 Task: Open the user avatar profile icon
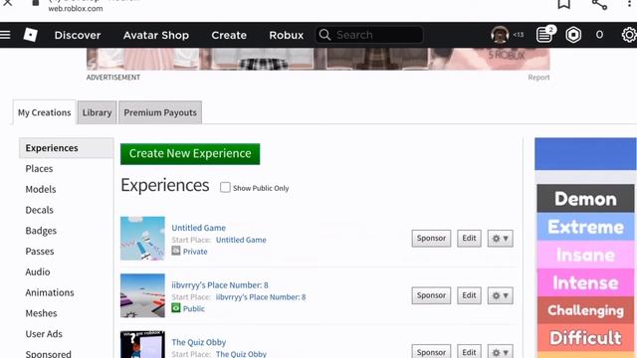(500, 35)
